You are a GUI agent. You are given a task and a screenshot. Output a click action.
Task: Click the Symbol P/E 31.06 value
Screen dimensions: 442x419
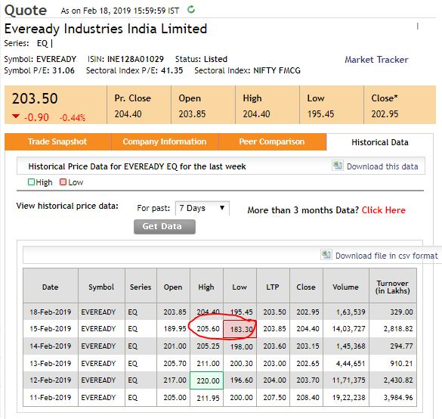63,70
